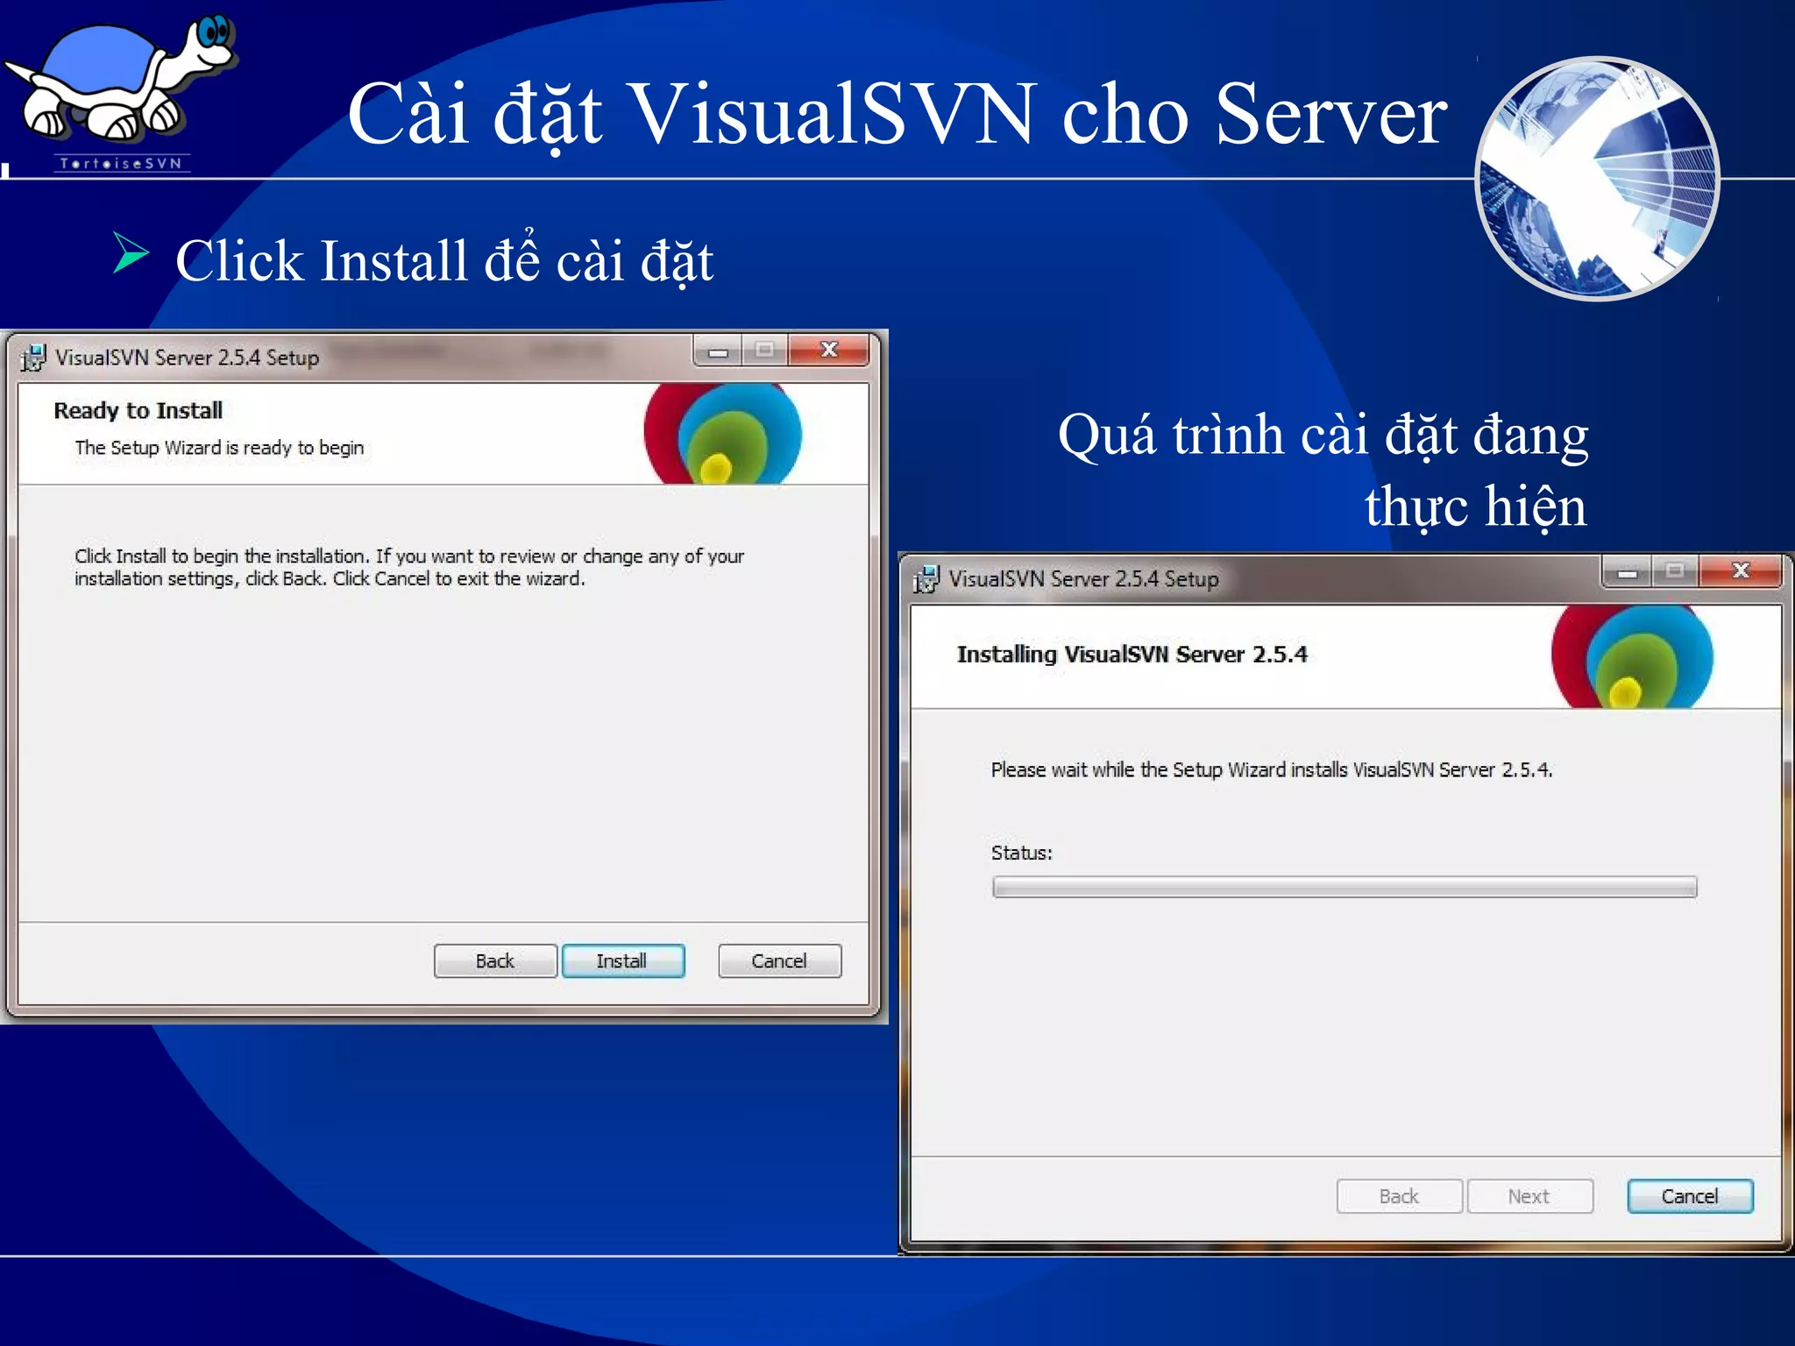
Task: Click the TortoiseSVN turtle logo
Action: (120, 90)
